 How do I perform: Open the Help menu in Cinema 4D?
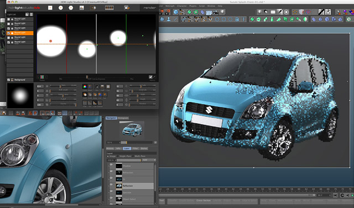pyautogui.click(x=220, y=6)
